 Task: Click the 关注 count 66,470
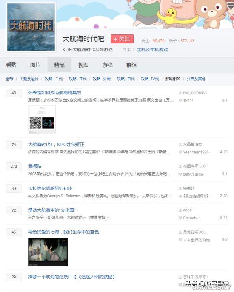click(158, 41)
